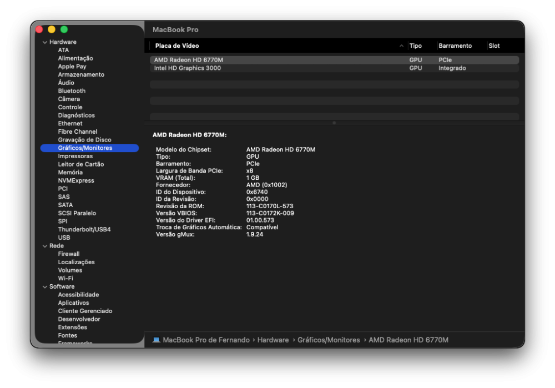Select Volumes under Rede
This screenshot has width=555, height=388.
[70, 270]
